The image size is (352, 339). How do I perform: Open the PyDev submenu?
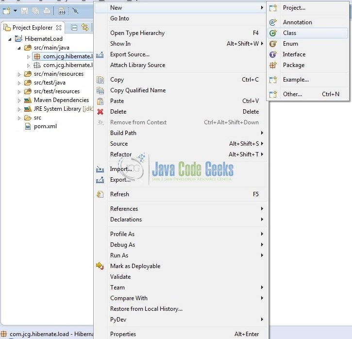(181, 320)
